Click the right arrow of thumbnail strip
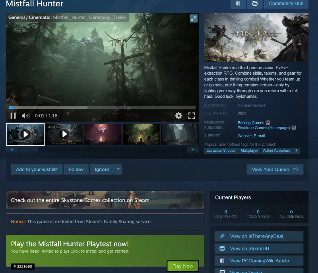318x273 pixels. (193, 149)
